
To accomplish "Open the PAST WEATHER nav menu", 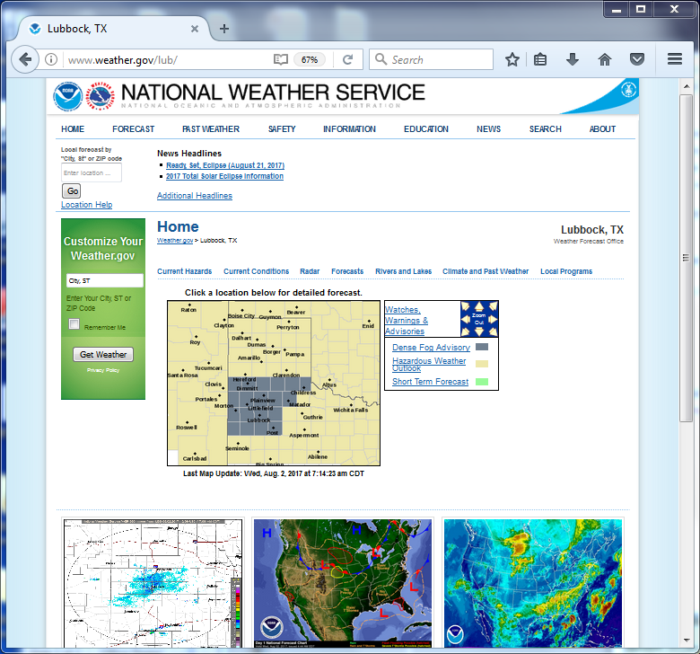I will tap(211, 129).
